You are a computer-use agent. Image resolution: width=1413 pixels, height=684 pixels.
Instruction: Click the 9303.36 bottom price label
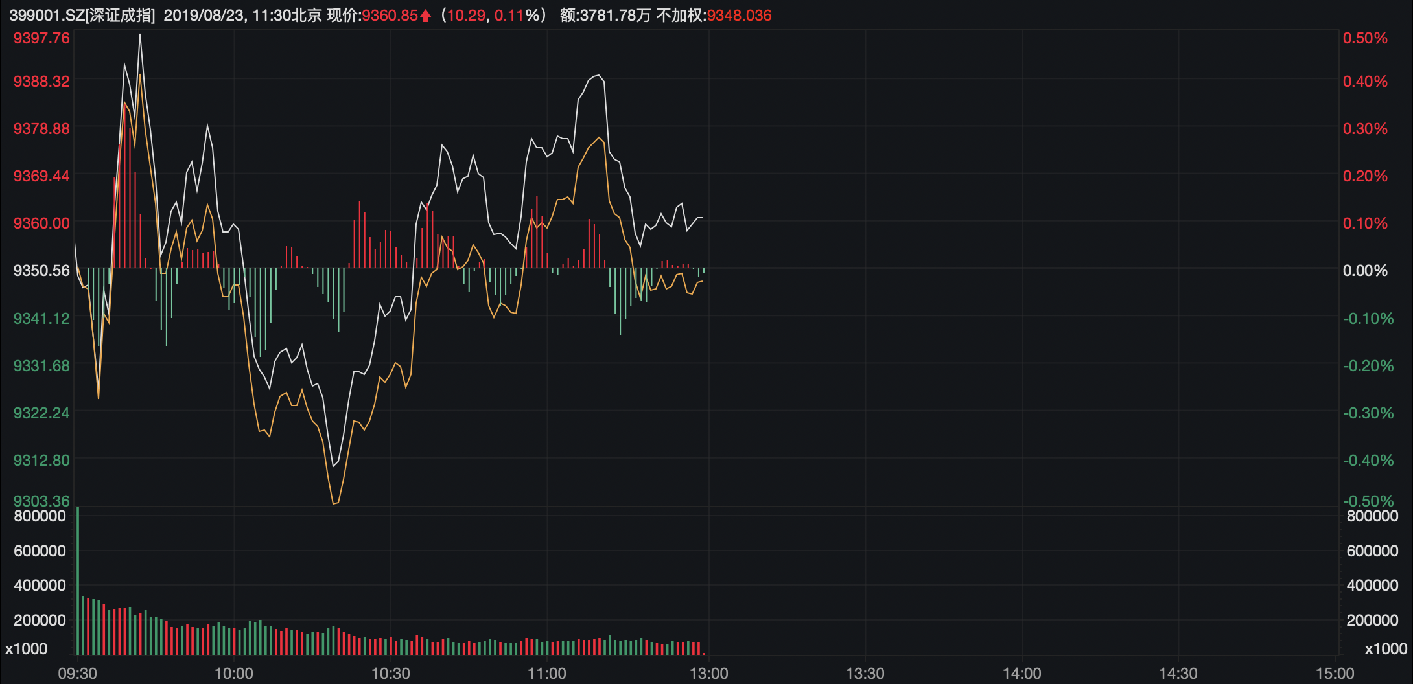pos(41,501)
